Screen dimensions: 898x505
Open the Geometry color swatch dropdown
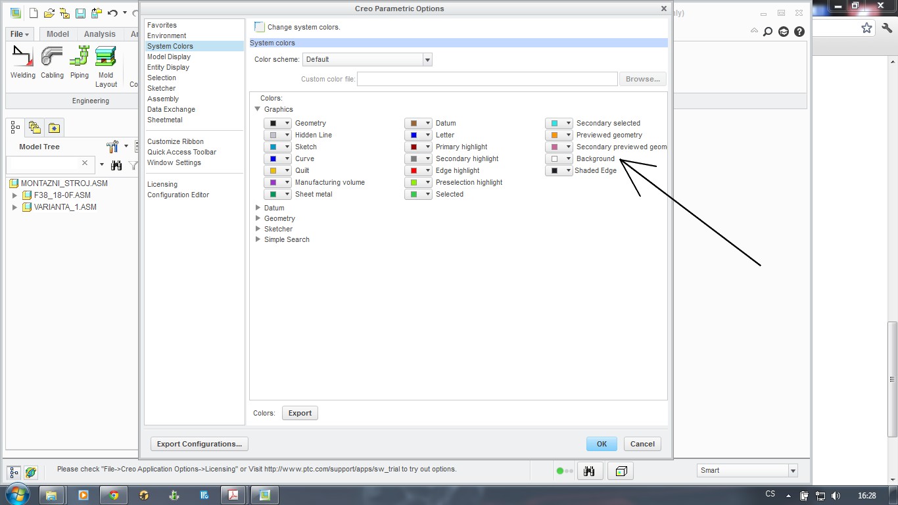click(277, 123)
